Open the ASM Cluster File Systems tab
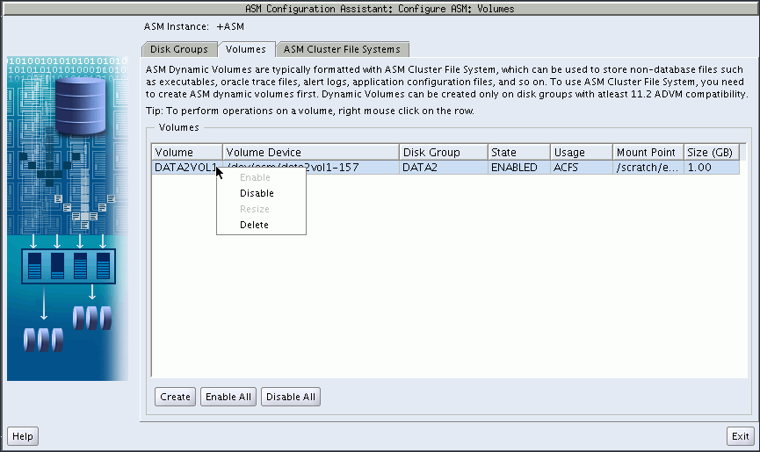 coord(342,49)
